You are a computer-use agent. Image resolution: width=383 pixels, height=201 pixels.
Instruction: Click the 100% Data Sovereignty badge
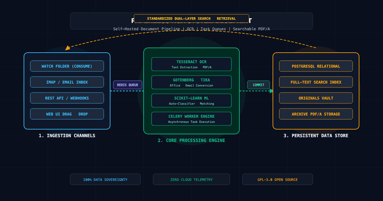click(105, 179)
